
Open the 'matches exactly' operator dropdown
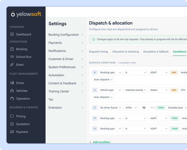pos(135,90)
